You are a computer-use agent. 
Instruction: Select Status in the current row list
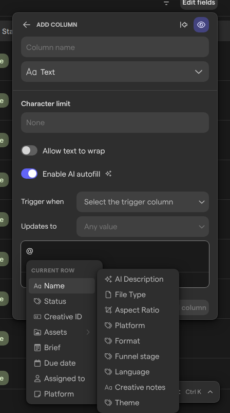[62, 301]
